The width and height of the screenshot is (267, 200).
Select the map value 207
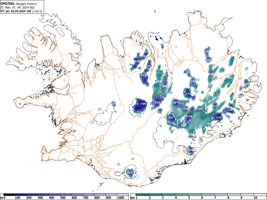pos(171,118)
